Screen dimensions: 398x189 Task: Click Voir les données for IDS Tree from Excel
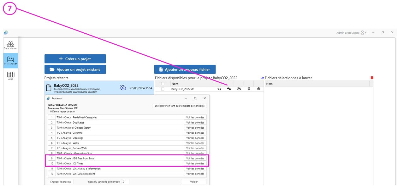pyautogui.click(x=195, y=158)
